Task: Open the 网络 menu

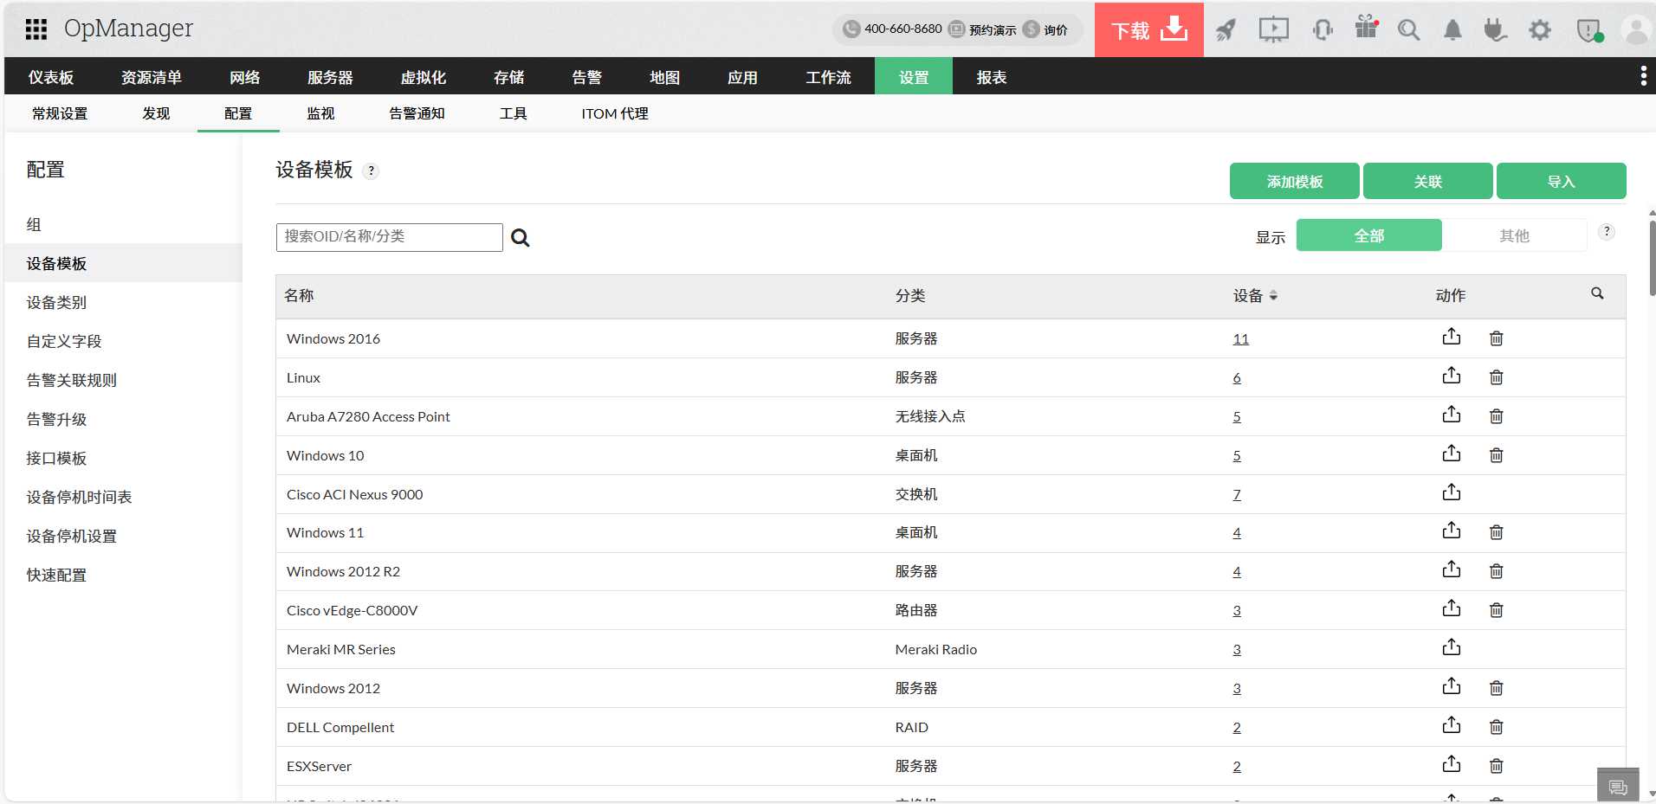Action: click(x=243, y=76)
